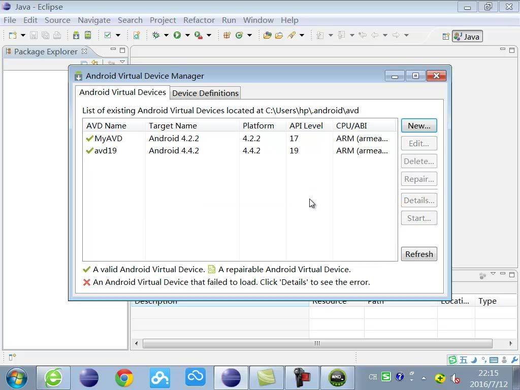Click the Details... button
The width and height of the screenshot is (520, 390).
tap(419, 200)
